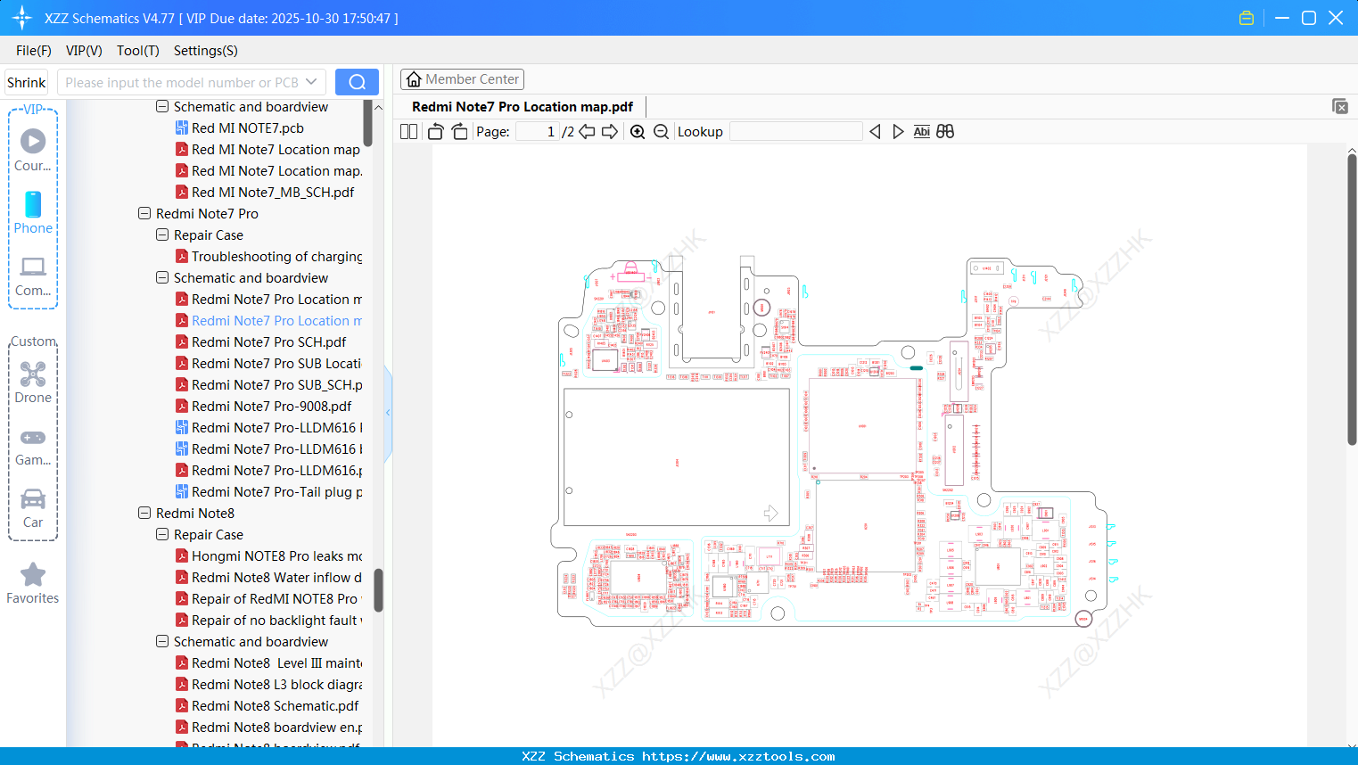The width and height of the screenshot is (1358, 765).
Task: Zoom in on the PDF
Action: 638,132
